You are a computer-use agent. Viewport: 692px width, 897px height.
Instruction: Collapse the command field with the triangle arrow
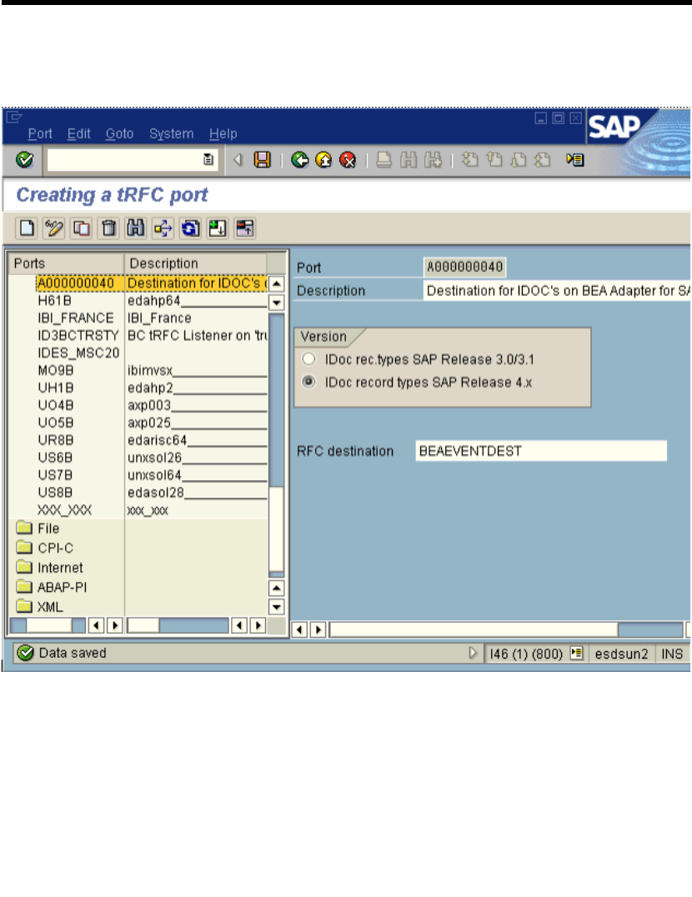(238, 159)
